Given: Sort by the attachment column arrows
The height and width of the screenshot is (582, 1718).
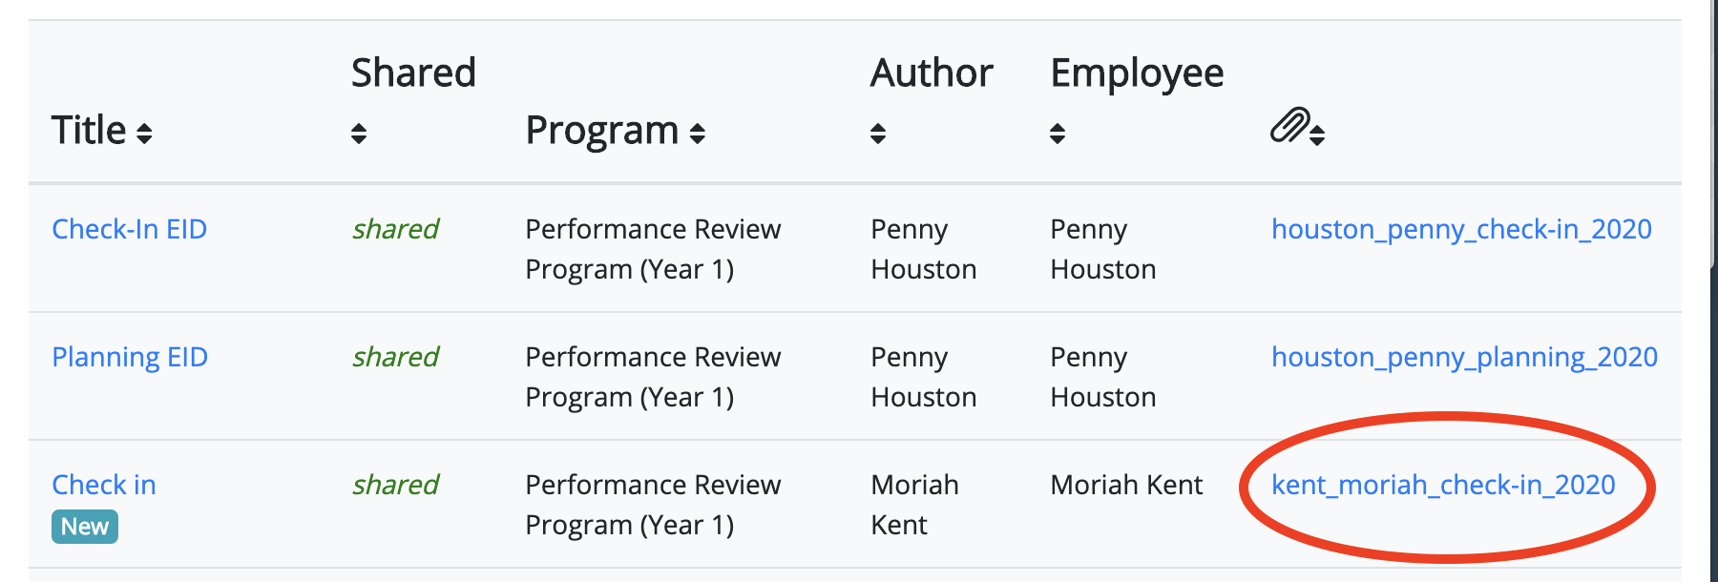Looking at the screenshot, I should 1317,135.
